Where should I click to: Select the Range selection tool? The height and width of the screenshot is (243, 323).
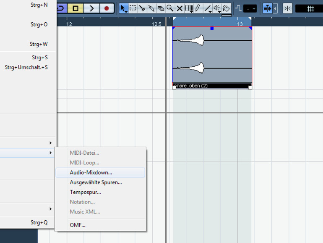133,8
